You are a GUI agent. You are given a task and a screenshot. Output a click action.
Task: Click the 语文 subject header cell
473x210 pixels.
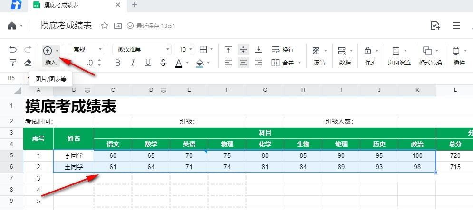click(113, 145)
